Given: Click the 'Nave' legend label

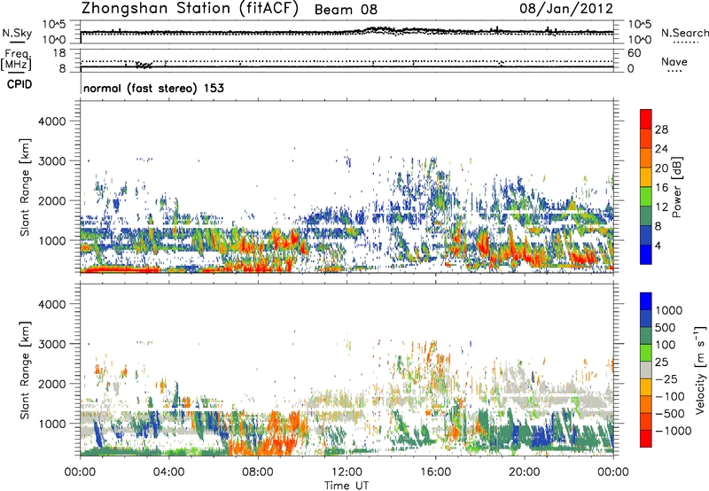Looking at the screenshot, I should pyautogui.click(x=674, y=61).
